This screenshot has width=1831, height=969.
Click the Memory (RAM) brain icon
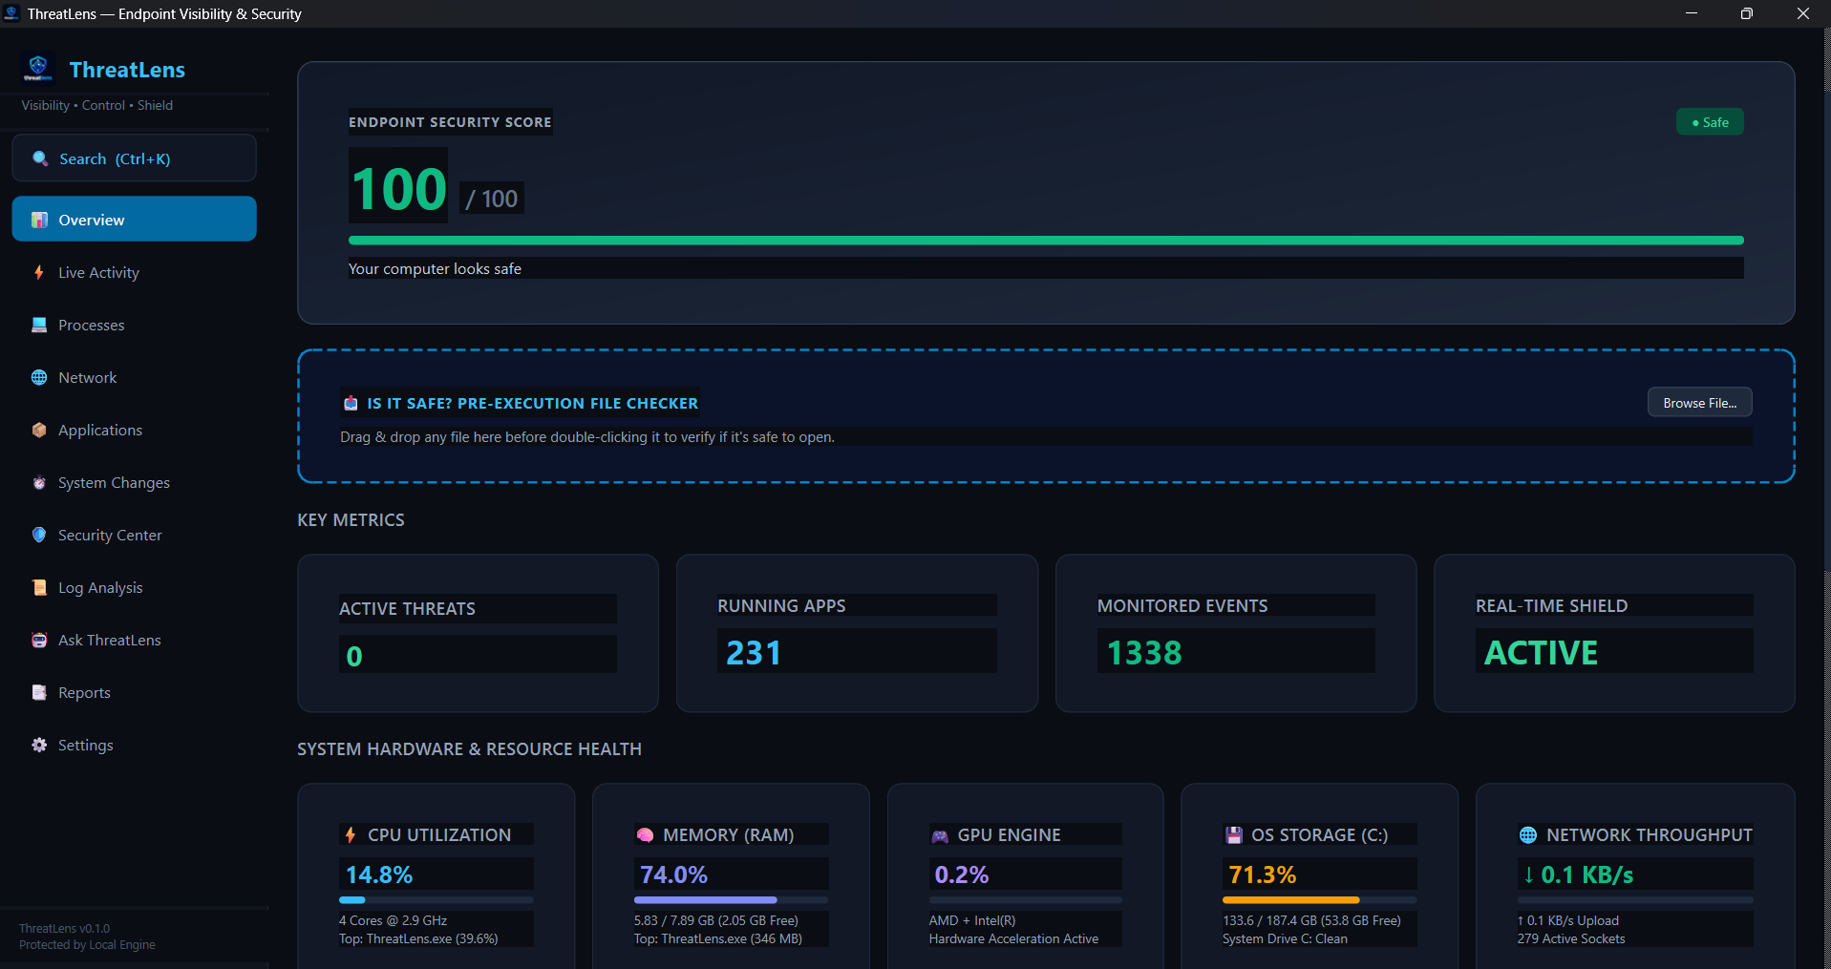coord(645,834)
